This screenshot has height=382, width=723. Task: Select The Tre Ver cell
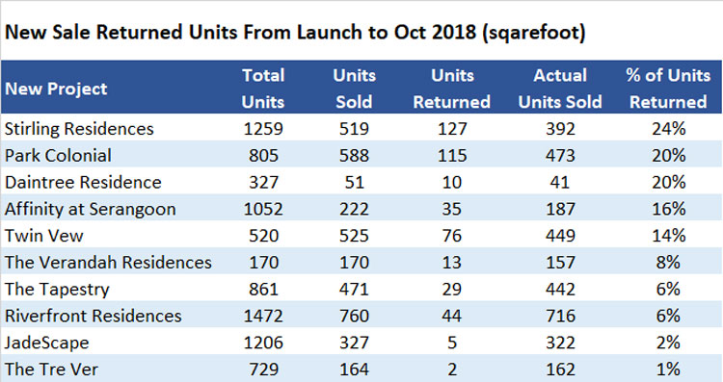coord(52,369)
